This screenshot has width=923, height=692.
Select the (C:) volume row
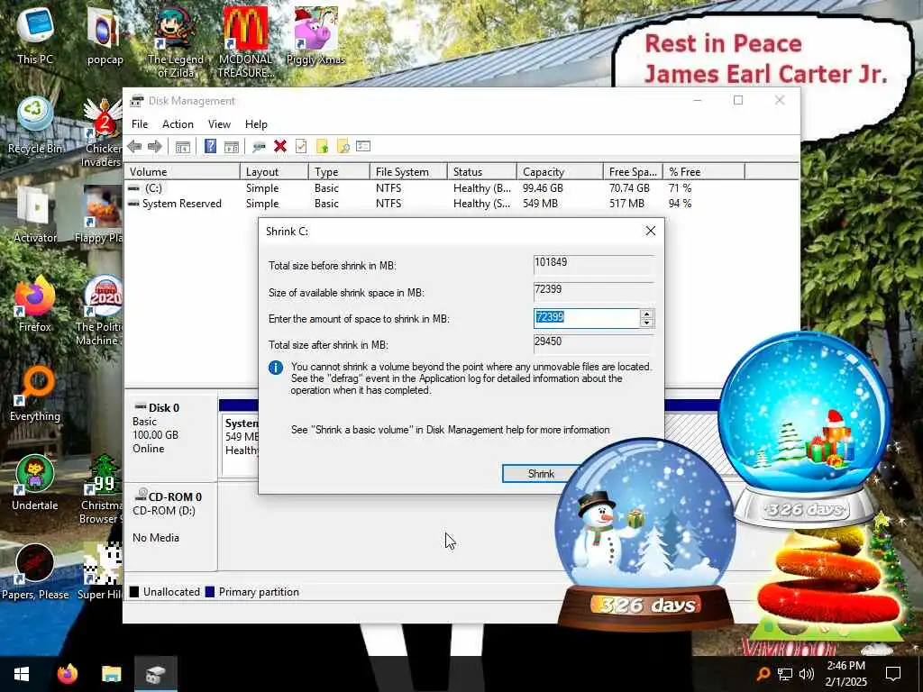pyautogui.click(x=461, y=188)
